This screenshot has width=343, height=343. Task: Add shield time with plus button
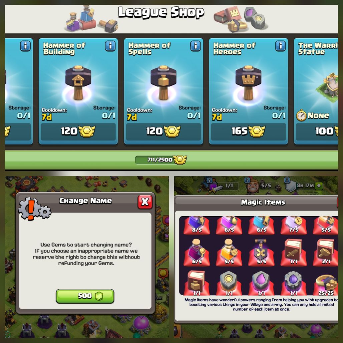tap(319, 186)
